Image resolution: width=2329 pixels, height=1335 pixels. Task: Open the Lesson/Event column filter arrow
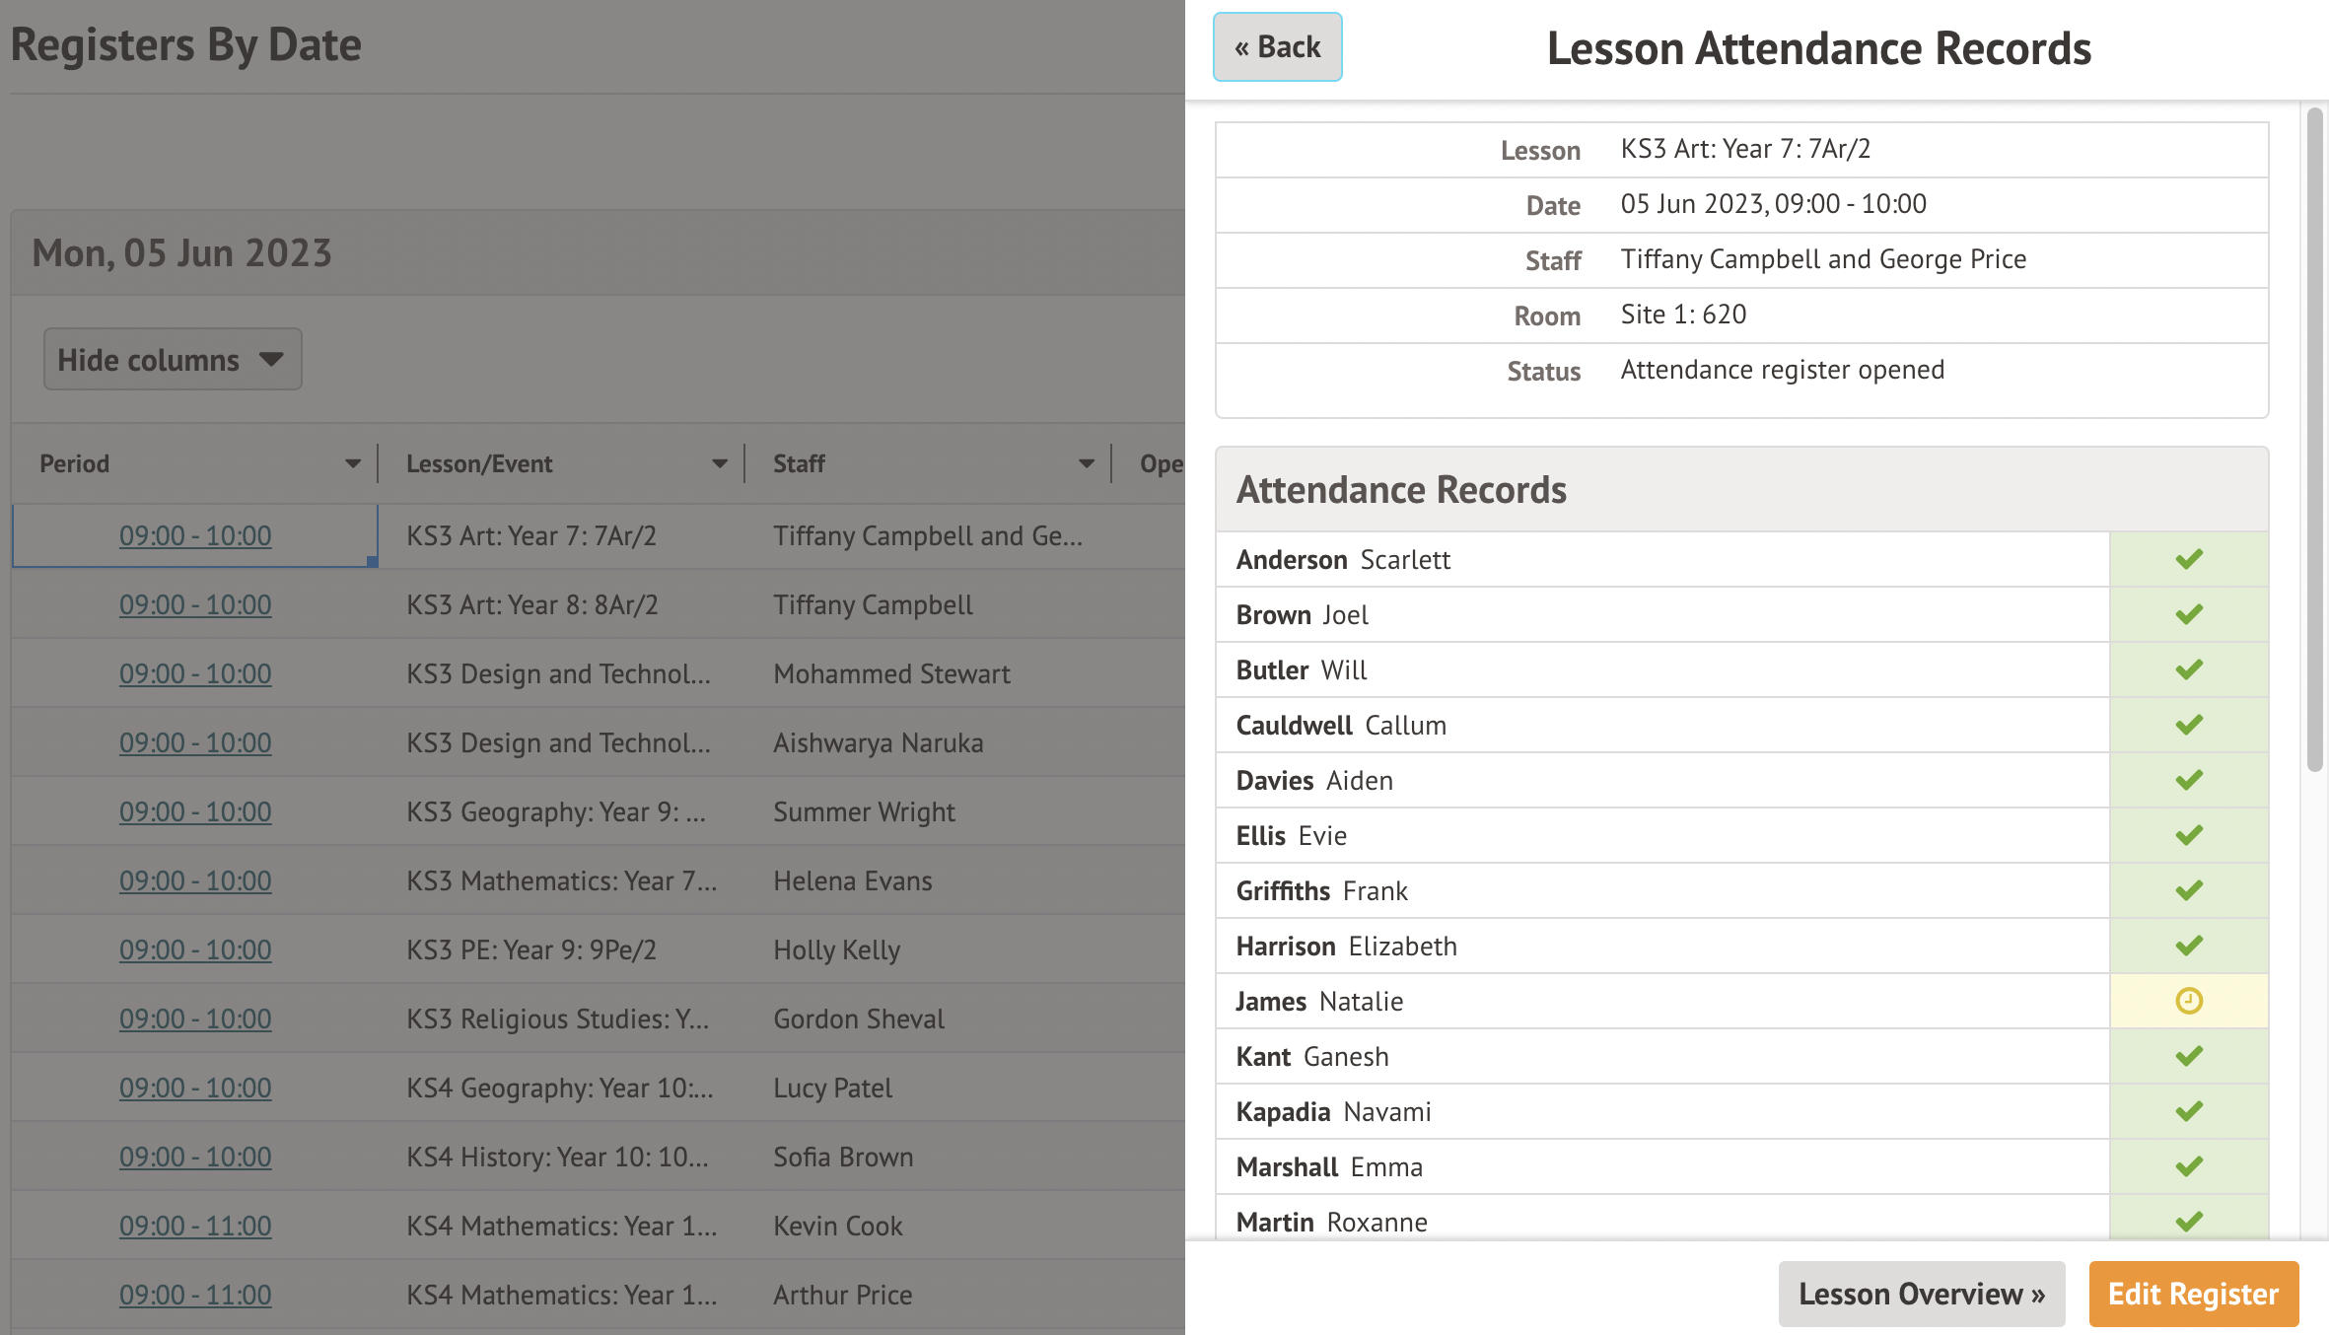pos(719,463)
